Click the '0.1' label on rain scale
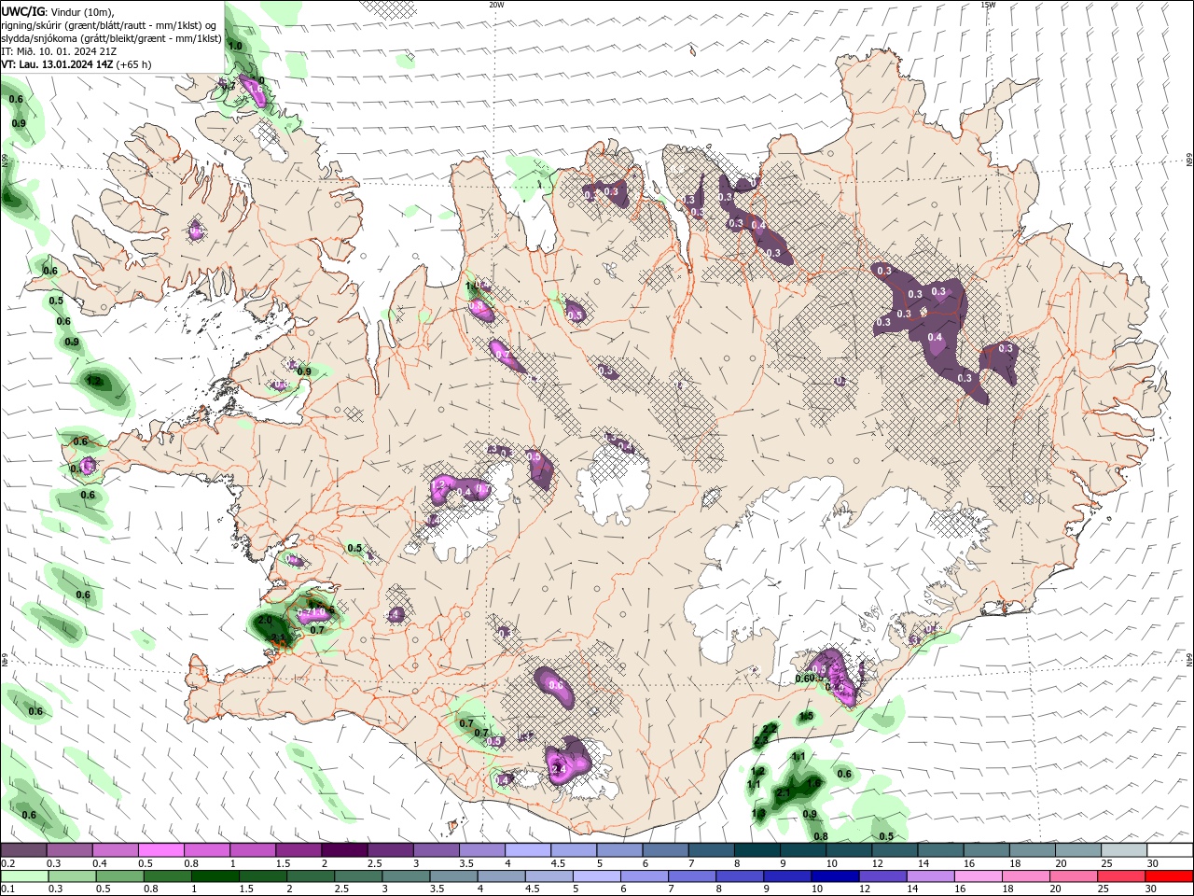 click(x=8, y=889)
